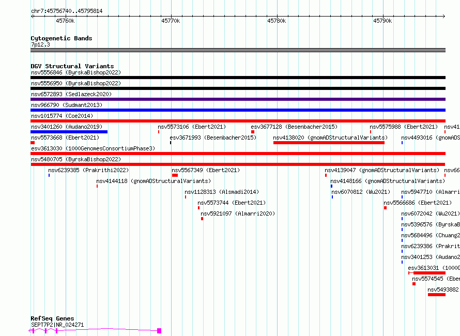Click nsv3401253 Audano variant label
The width and height of the screenshot is (460, 336).
(431, 257)
